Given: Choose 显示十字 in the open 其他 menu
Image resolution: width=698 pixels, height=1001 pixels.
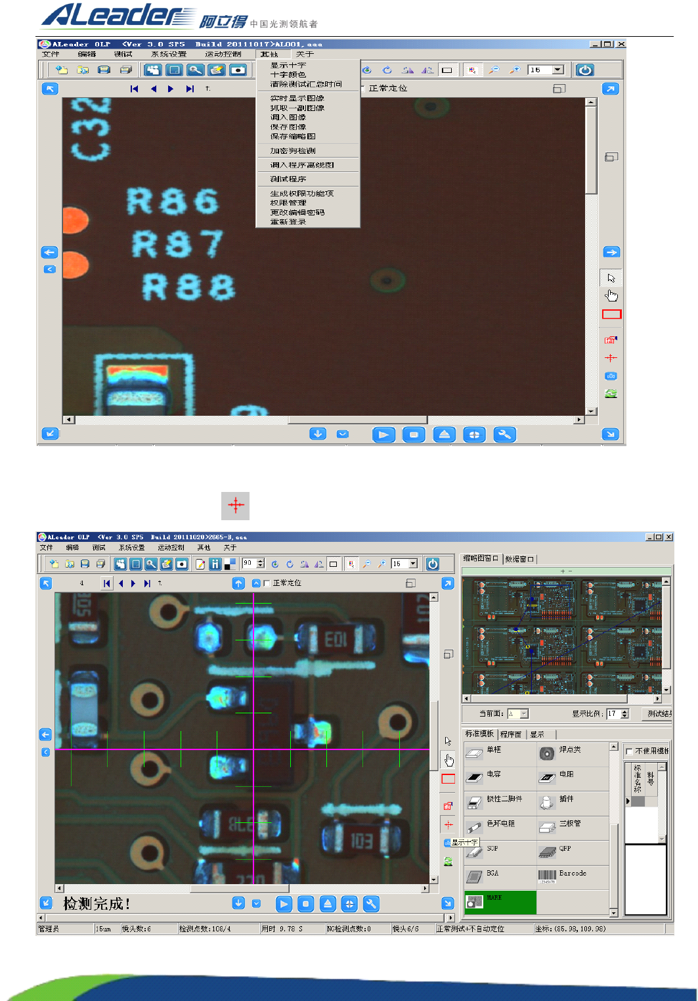Looking at the screenshot, I should (x=288, y=65).
